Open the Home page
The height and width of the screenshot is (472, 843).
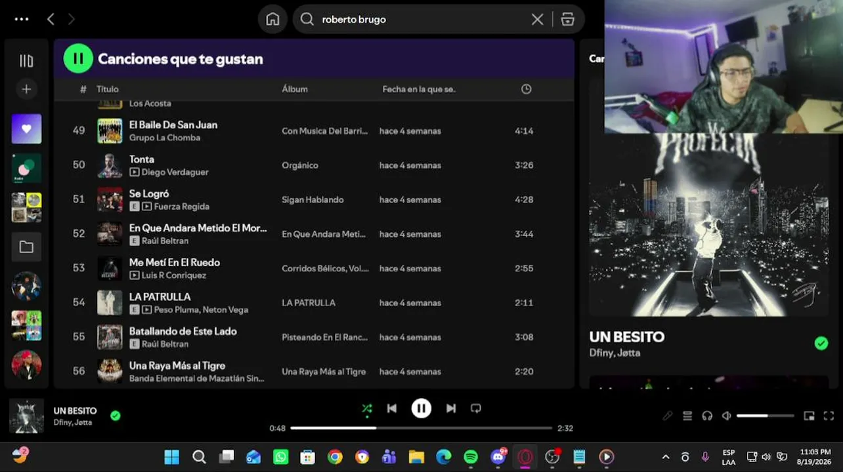point(272,19)
